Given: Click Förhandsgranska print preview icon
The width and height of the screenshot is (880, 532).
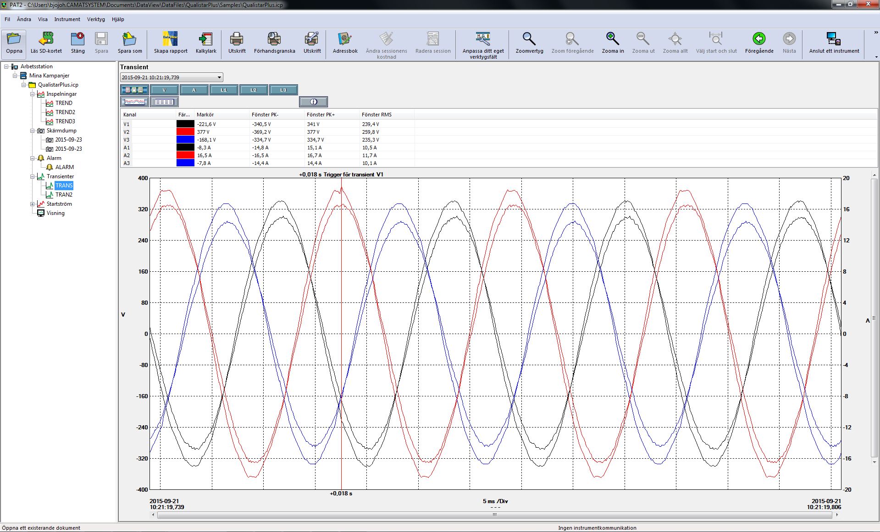Looking at the screenshot, I should click(274, 39).
